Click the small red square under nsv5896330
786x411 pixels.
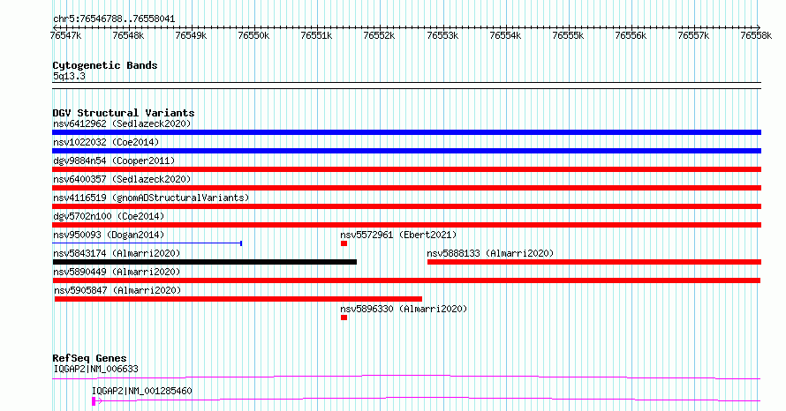point(344,318)
